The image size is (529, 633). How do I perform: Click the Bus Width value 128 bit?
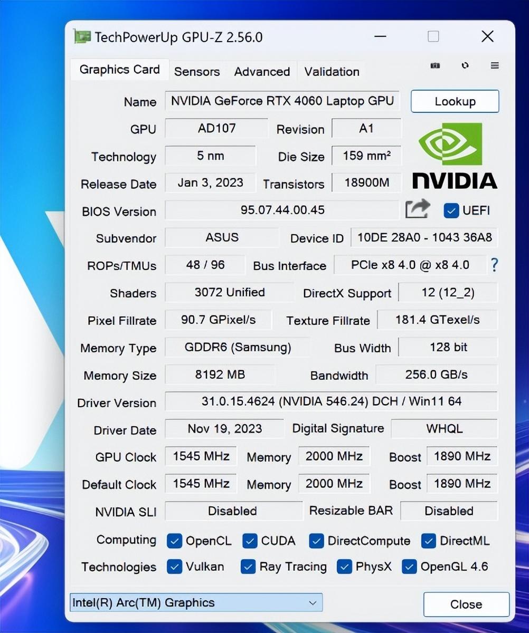(448, 347)
